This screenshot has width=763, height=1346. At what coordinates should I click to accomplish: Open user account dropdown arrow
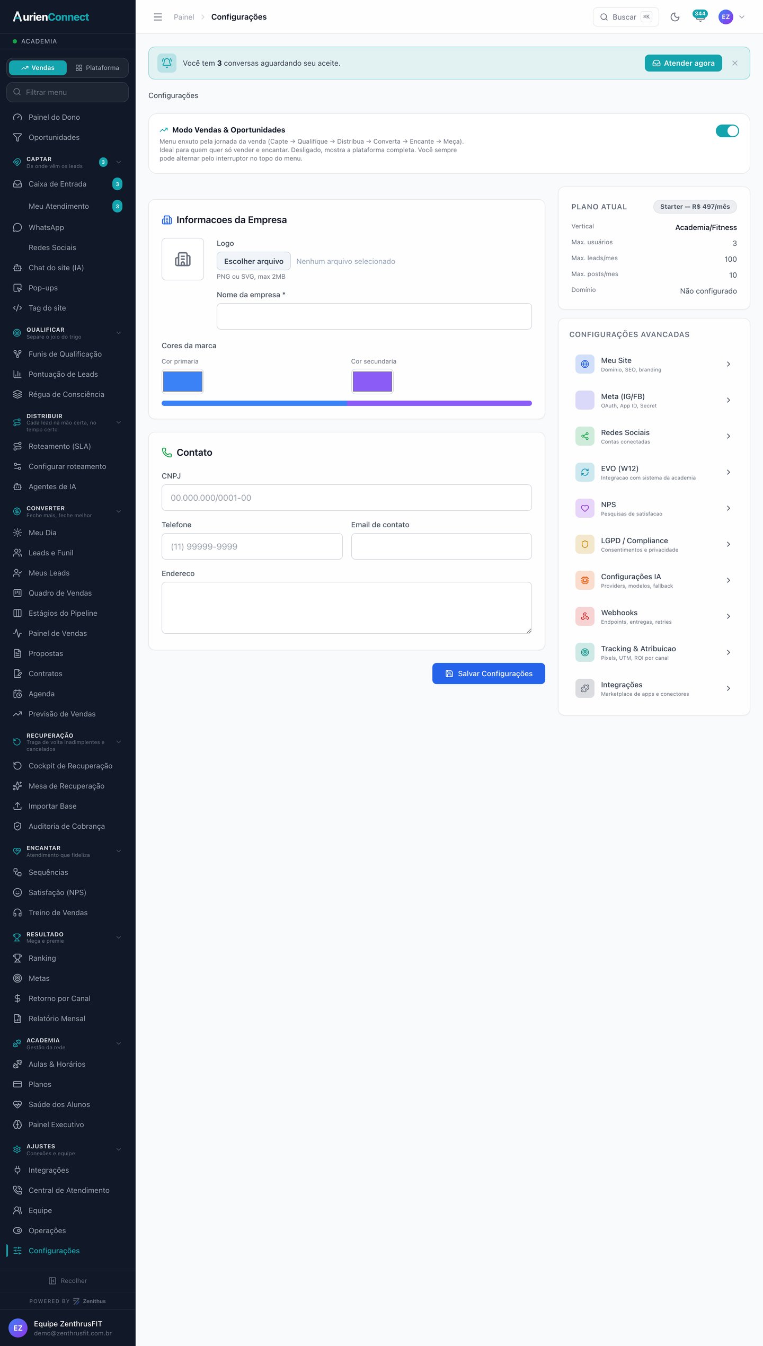click(x=742, y=17)
